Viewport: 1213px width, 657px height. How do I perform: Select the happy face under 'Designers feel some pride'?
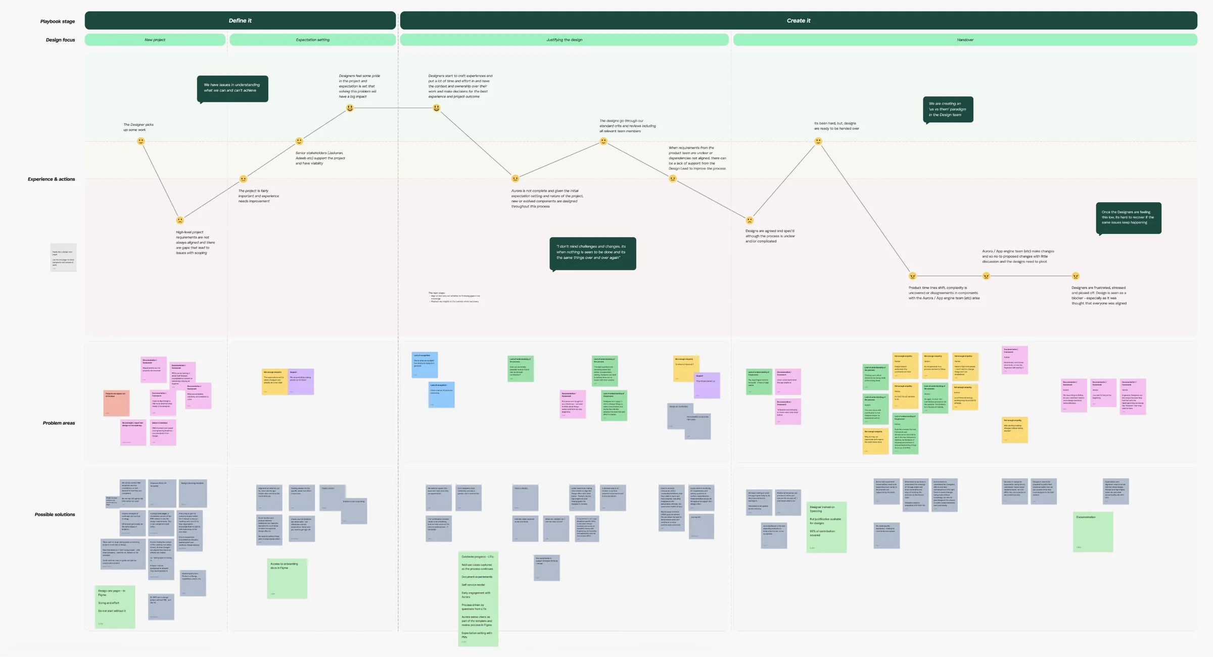[350, 108]
